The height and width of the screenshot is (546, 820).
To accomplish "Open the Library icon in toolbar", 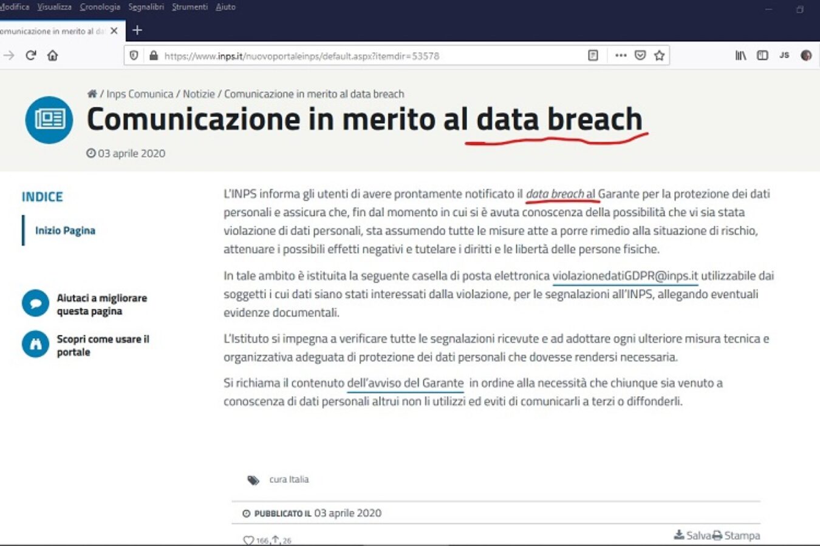I will click(740, 55).
